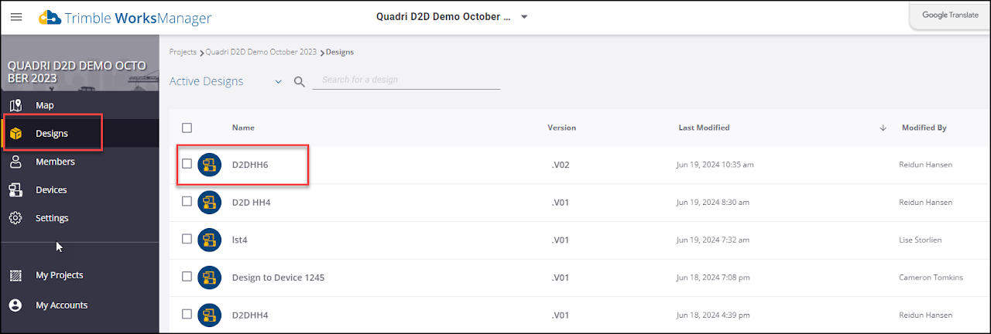Click the Designs breadcrumb text
Image resolution: width=991 pixels, height=334 pixels.
[340, 52]
